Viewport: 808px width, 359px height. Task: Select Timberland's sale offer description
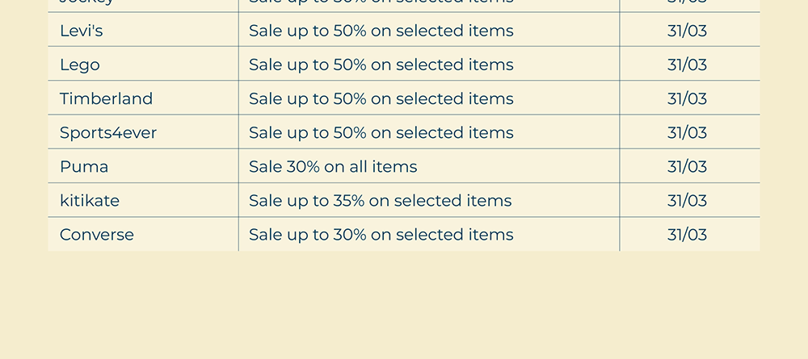pos(381,98)
